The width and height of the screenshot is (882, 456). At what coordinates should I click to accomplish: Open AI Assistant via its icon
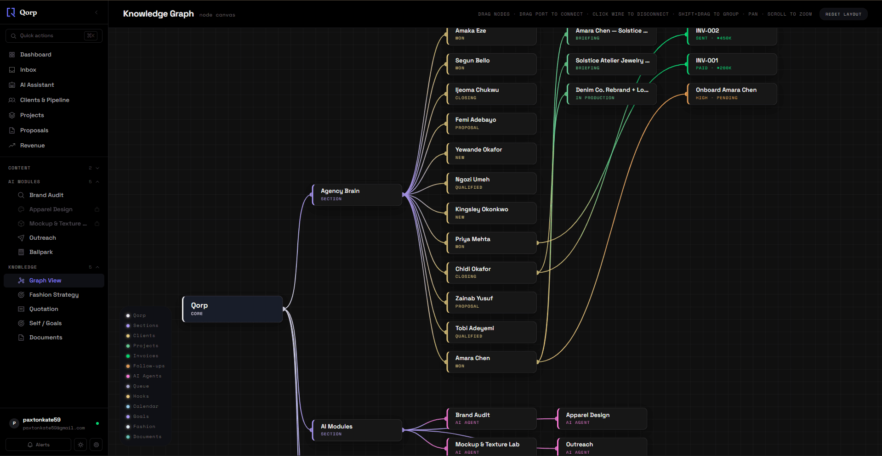pos(12,85)
